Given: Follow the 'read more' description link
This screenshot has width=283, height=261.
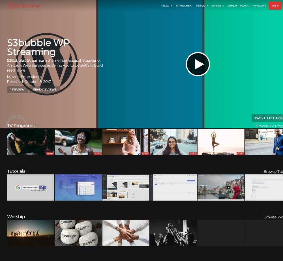Looking at the screenshot, I should point(16,70).
